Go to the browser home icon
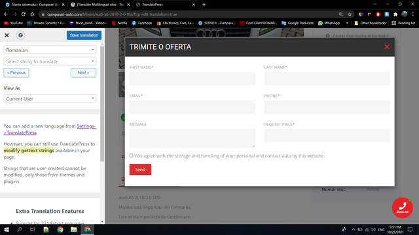419x235 pixels. 32,14
